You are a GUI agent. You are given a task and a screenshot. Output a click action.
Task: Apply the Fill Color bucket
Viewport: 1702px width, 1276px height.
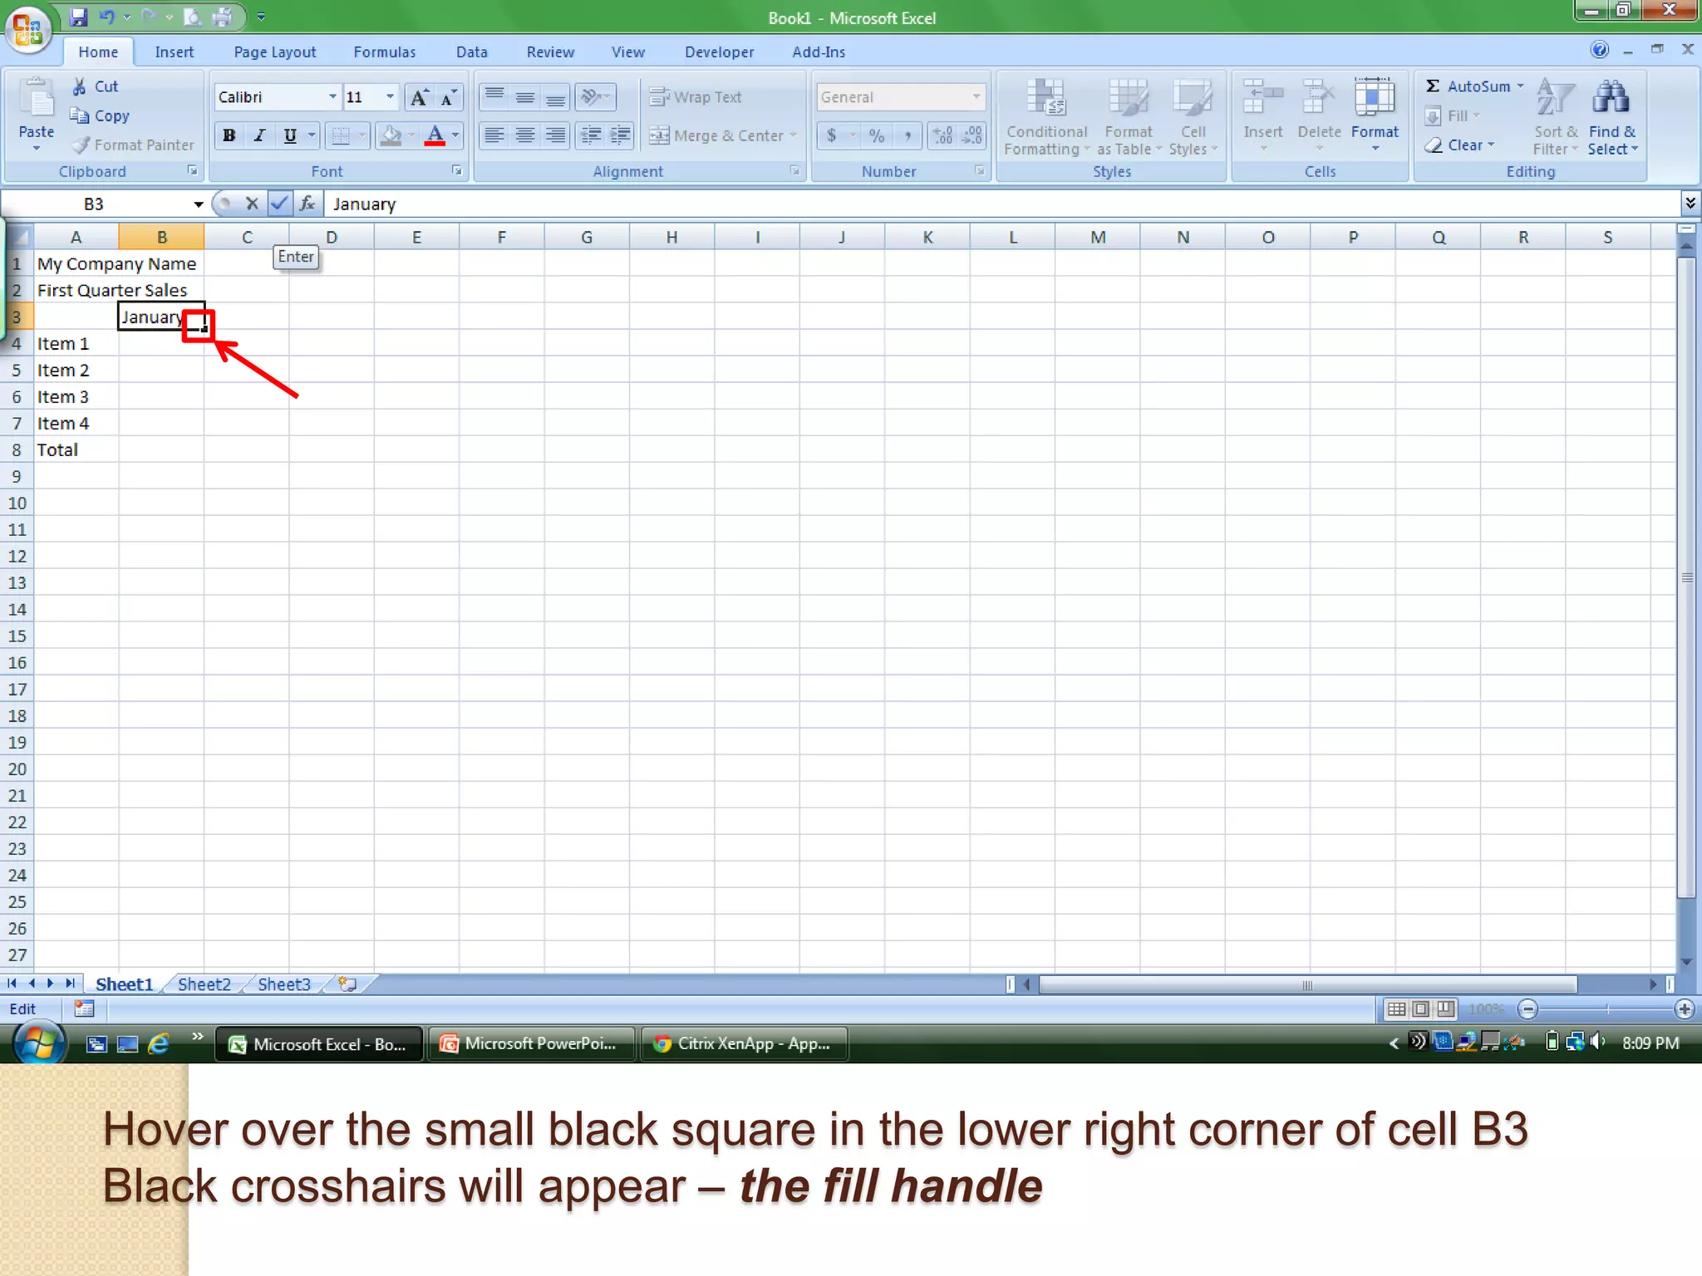pyautogui.click(x=390, y=135)
